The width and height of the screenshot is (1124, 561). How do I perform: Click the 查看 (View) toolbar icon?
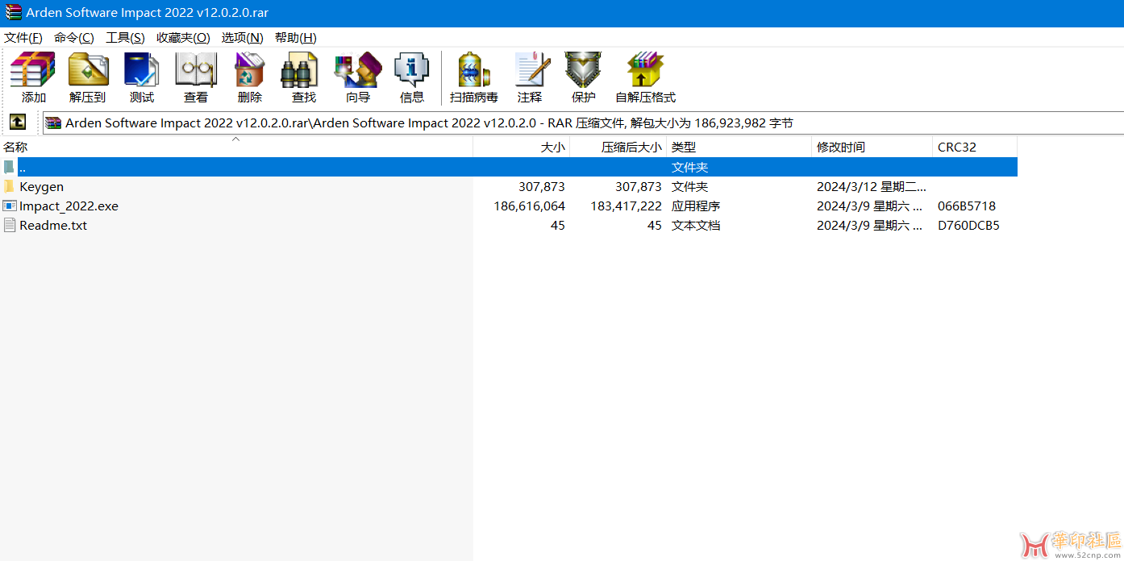click(x=196, y=70)
